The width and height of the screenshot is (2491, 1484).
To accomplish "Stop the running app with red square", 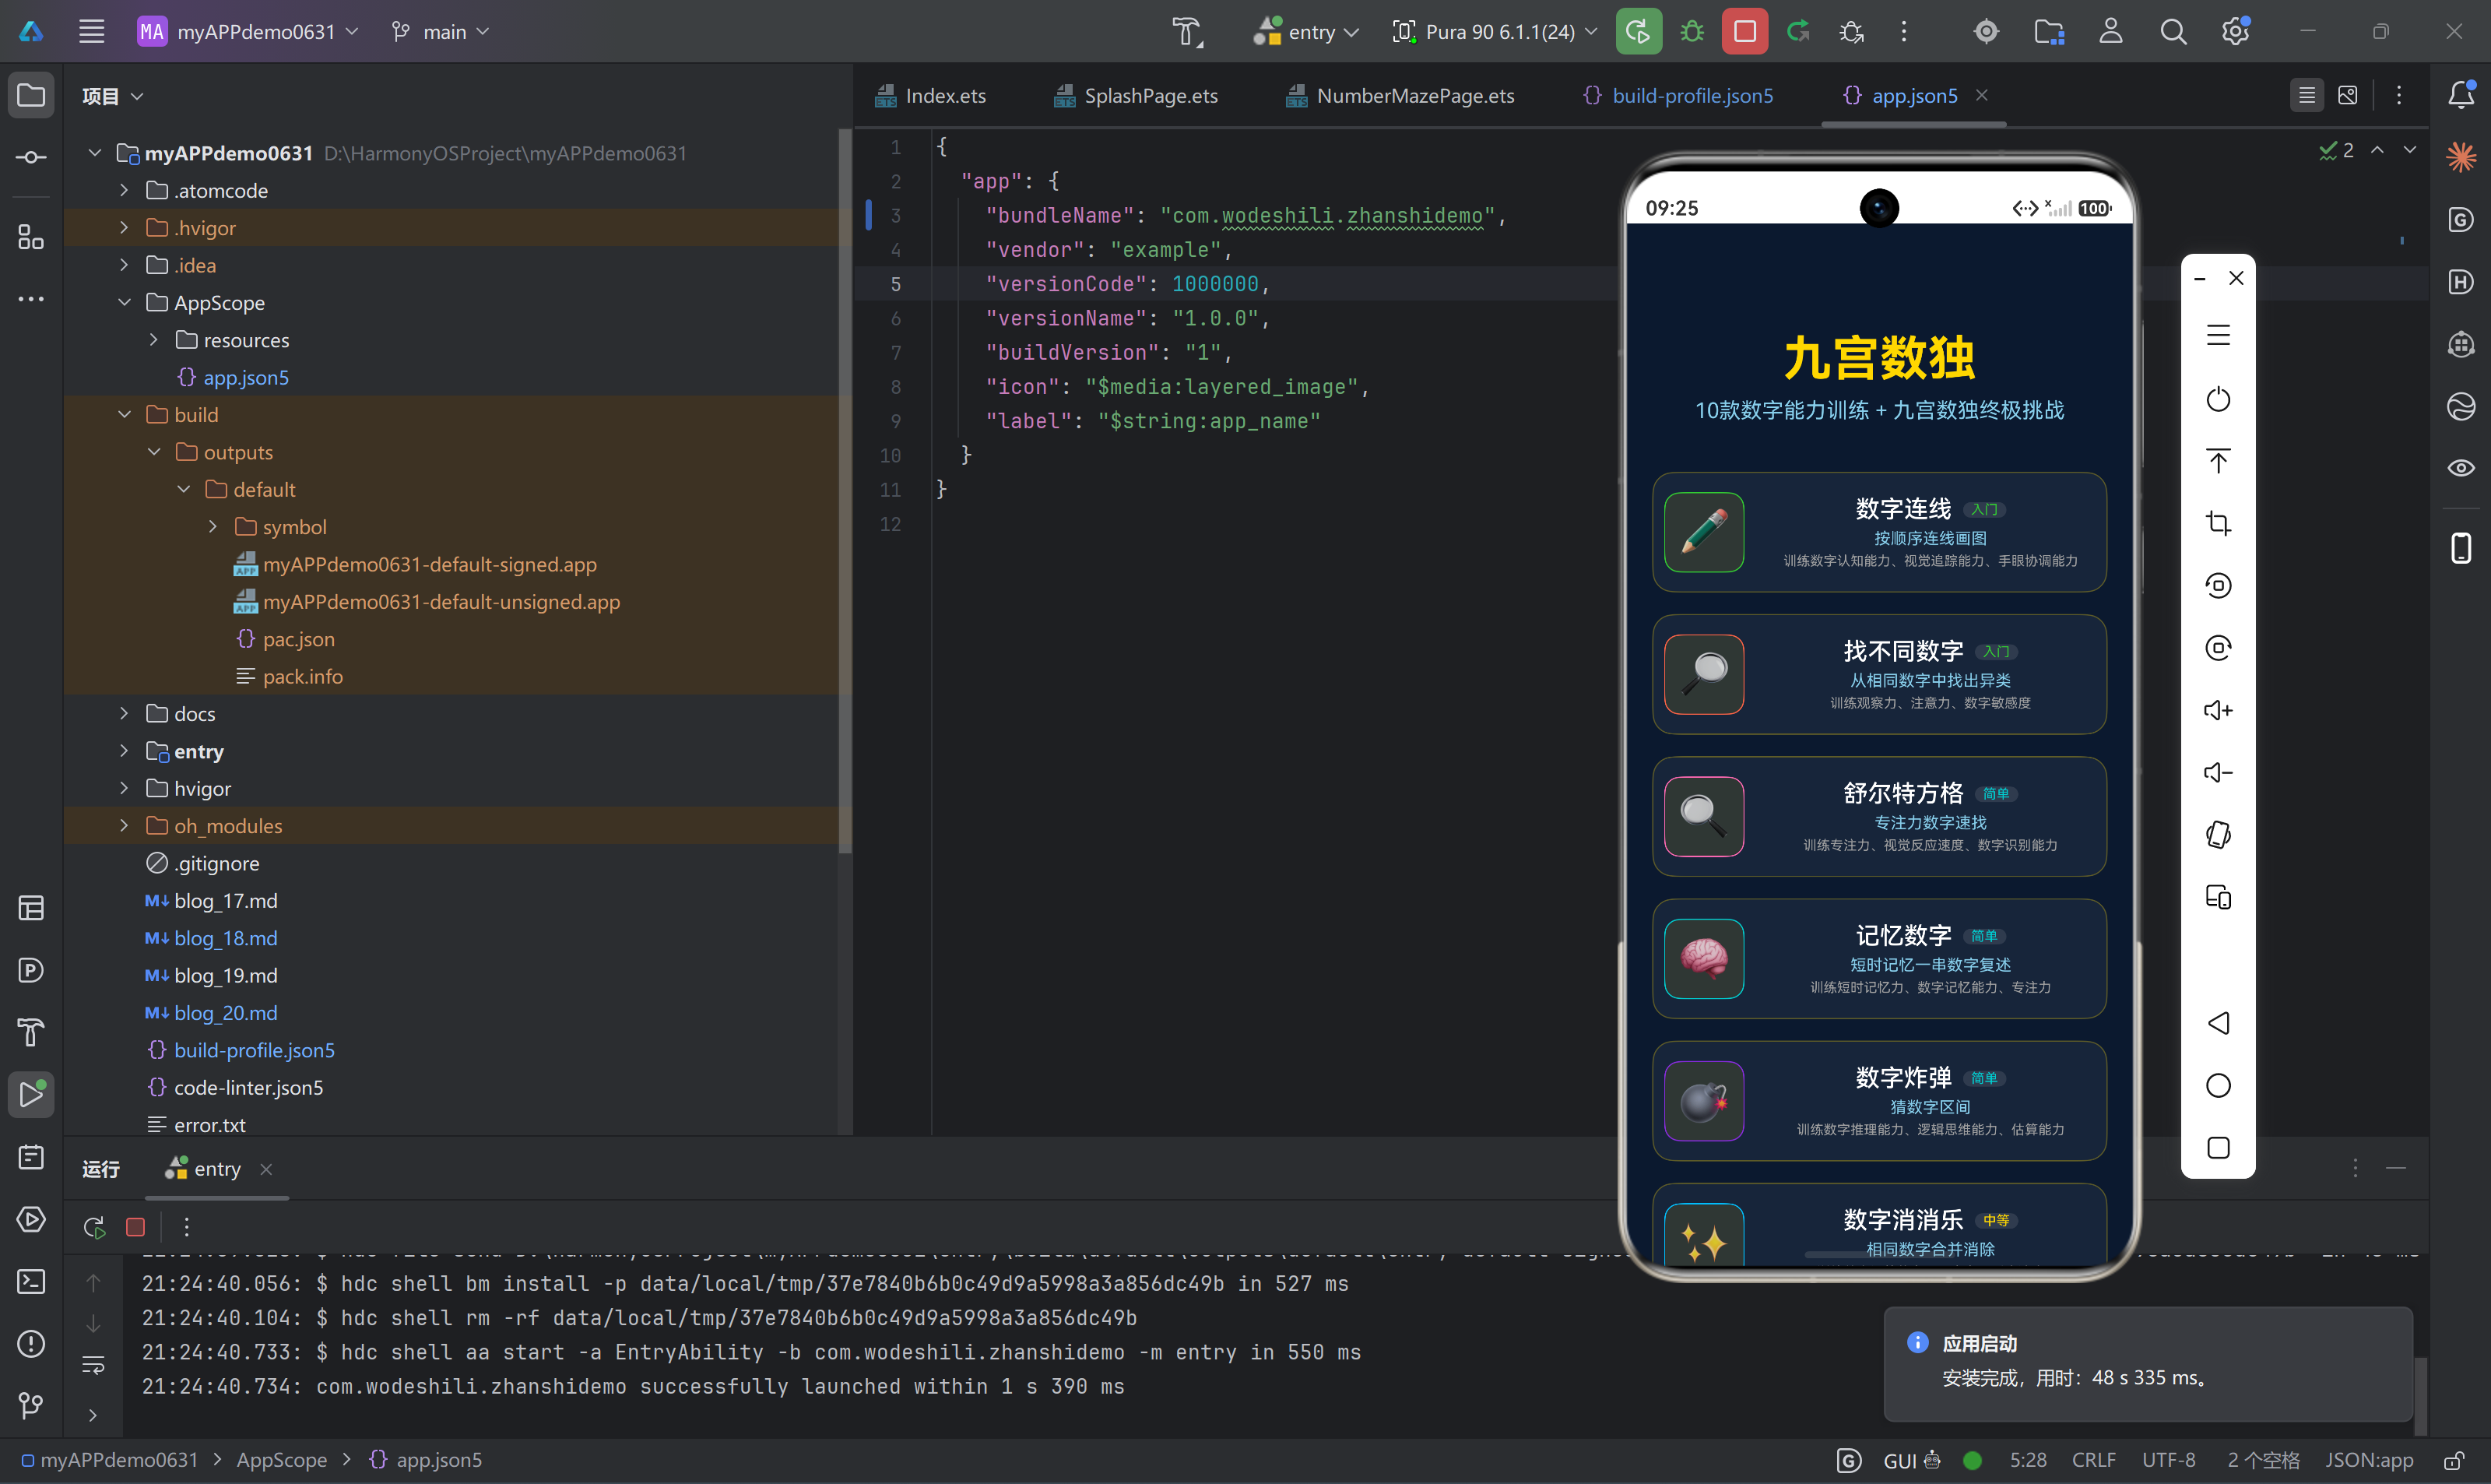I will [1744, 31].
